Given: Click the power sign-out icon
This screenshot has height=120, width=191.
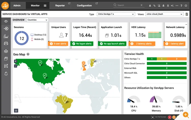Looking at the screenshot, I should point(186,6).
